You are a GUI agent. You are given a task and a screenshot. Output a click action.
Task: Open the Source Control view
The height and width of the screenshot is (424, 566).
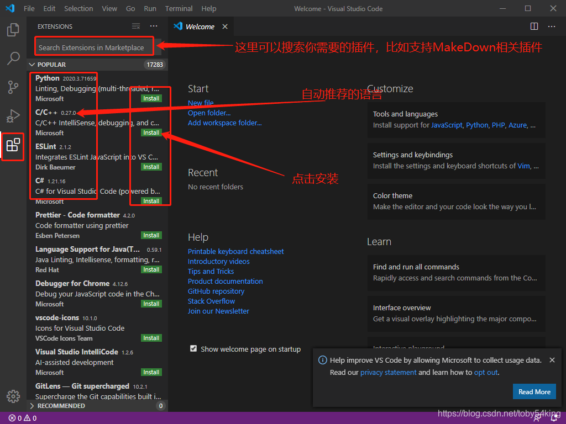(13, 87)
